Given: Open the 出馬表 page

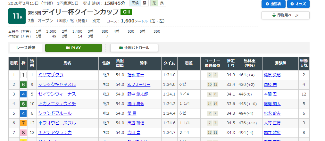Looking at the screenshot, I should (273, 4).
